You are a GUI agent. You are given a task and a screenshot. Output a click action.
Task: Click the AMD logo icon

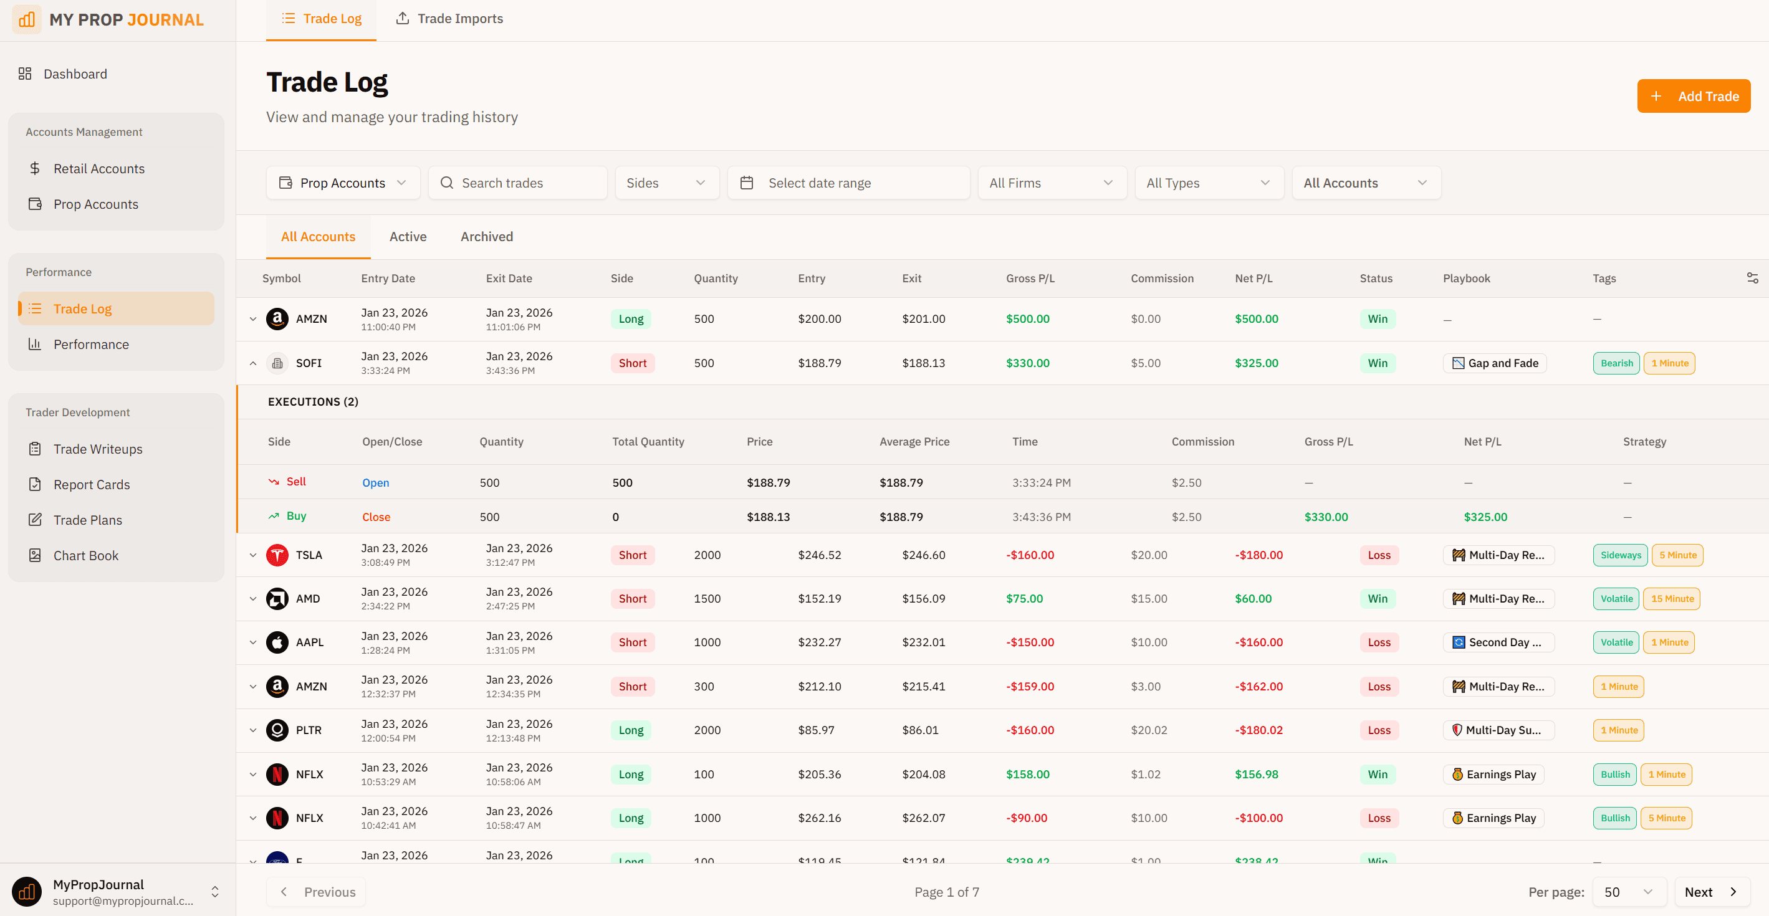point(277,599)
